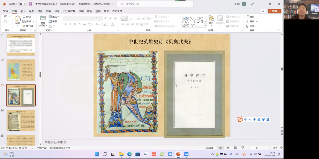Click the Paste (粘贴) clipboard icon
The height and width of the screenshot is (159, 319).
18,18
